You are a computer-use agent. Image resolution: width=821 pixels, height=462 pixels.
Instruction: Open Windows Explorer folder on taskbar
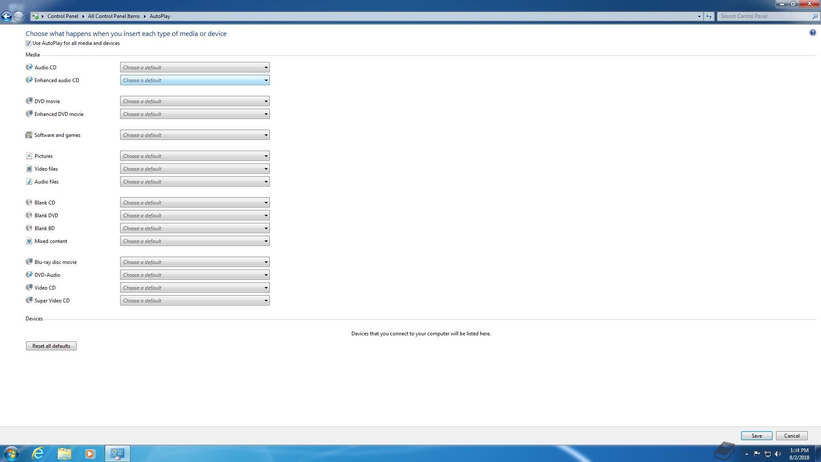pyautogui.click(x=65, y=453)
